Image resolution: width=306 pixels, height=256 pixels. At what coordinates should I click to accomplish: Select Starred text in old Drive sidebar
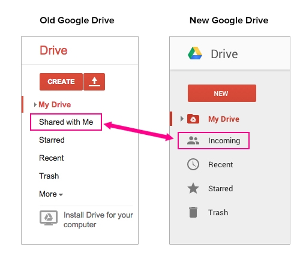coord(52,140)
